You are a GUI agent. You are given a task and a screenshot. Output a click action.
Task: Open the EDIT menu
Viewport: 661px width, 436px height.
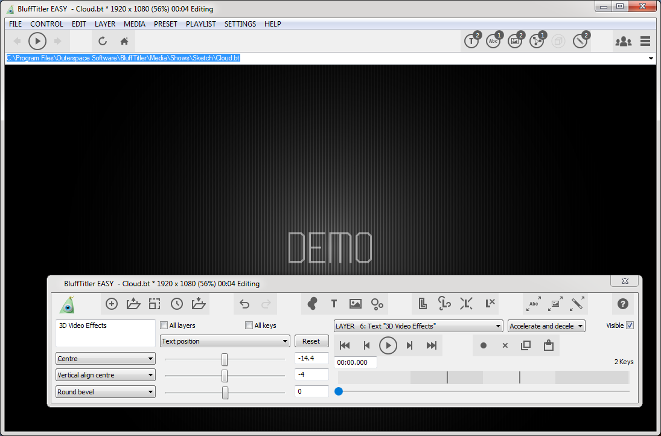pyautogui.click(x=79, y=24)
